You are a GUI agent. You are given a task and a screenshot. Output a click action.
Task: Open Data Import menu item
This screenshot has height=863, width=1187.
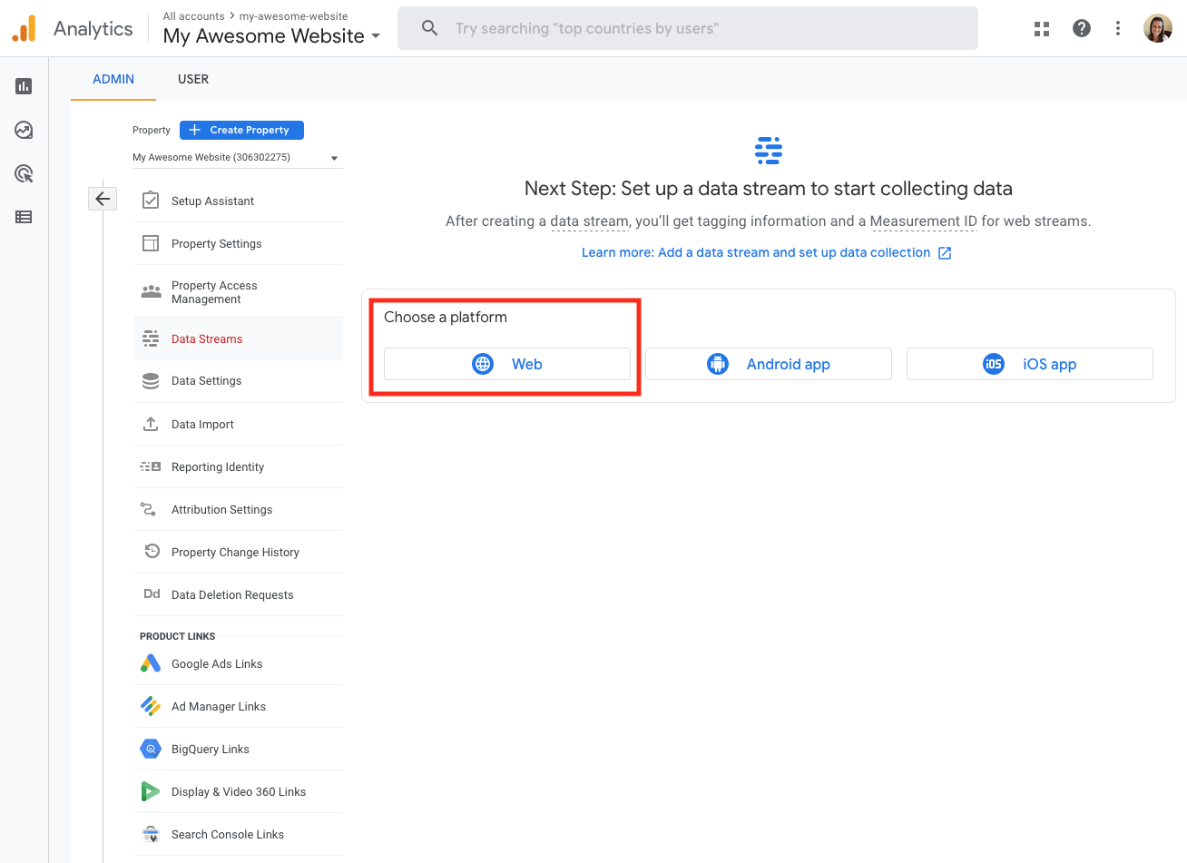[x=239, y=424]
